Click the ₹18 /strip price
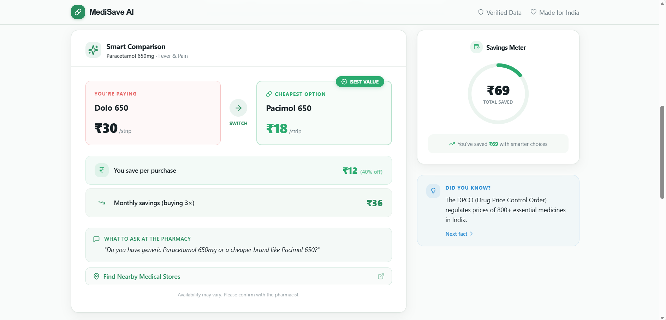Screen dimensions: 666x320 pos(284,129)
